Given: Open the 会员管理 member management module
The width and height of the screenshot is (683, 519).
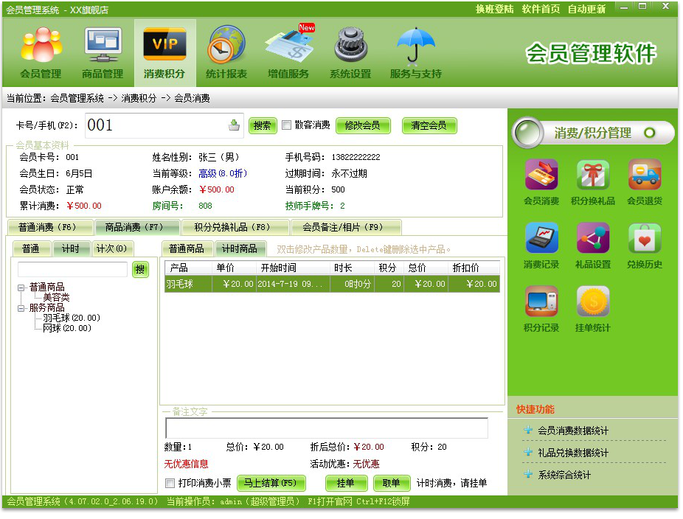Looking at the screenshot, I should 41,52.
